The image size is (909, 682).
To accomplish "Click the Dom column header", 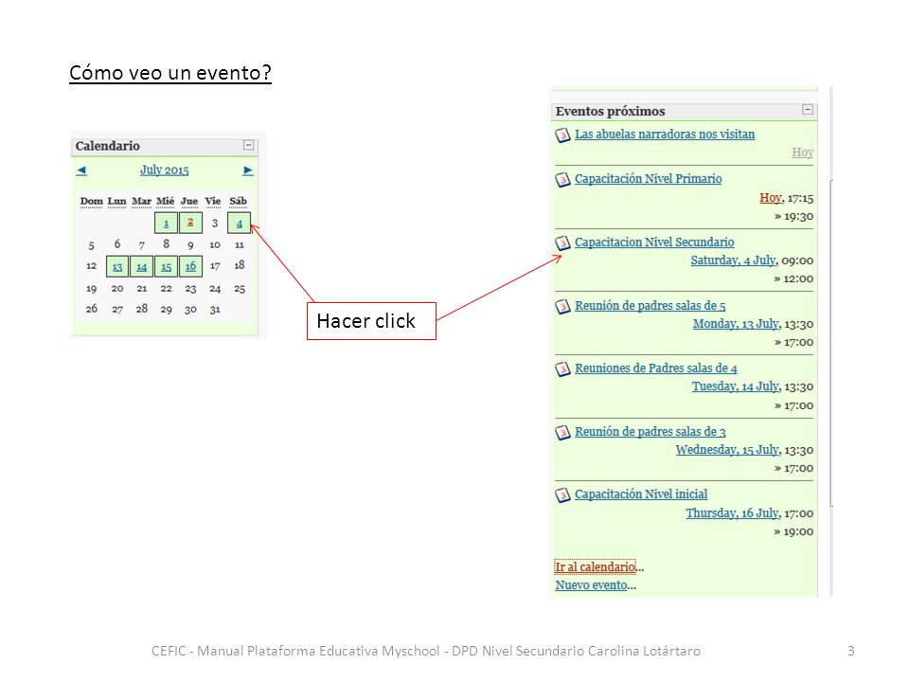I will coord(91,201).
